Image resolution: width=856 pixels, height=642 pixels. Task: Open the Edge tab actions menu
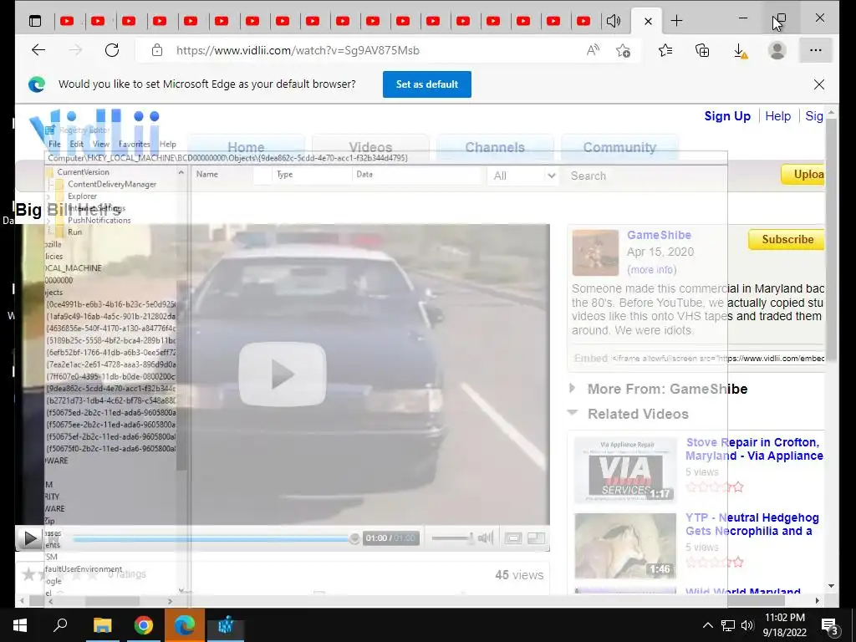coord(35,21)
